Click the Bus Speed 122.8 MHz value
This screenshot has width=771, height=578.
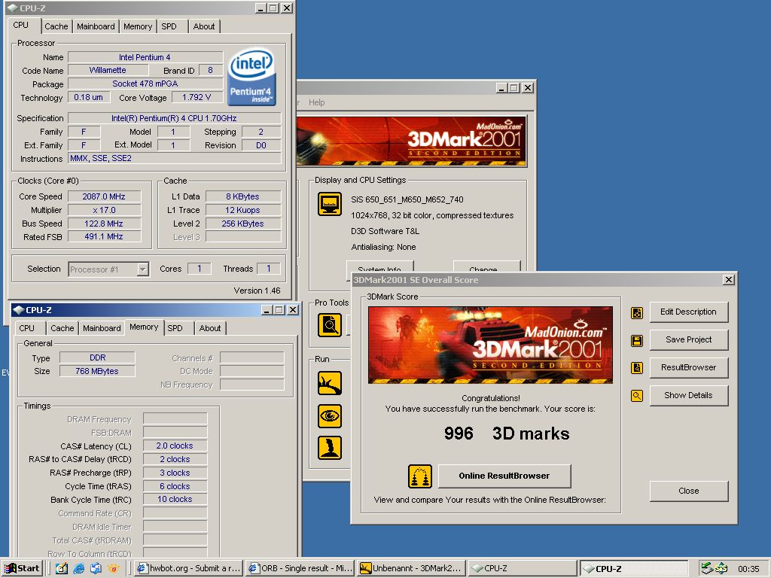(x=104, y=224)
